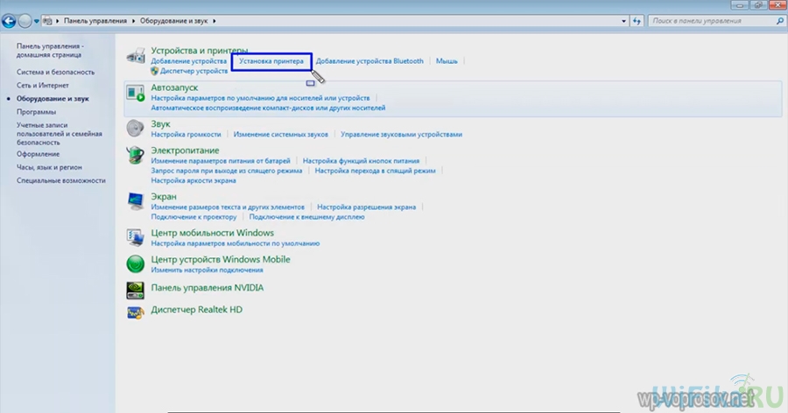The image size is (788, 413).
Task: Click the Windows Mobile device center icon
Action: click(136, 263)
